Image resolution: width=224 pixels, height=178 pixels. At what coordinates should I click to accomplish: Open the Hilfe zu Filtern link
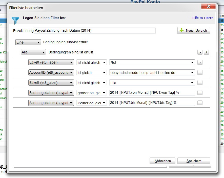(x=202, y=18)
